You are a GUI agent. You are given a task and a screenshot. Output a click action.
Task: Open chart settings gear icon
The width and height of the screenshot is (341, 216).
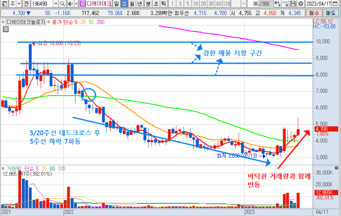(x=301, y=3)
